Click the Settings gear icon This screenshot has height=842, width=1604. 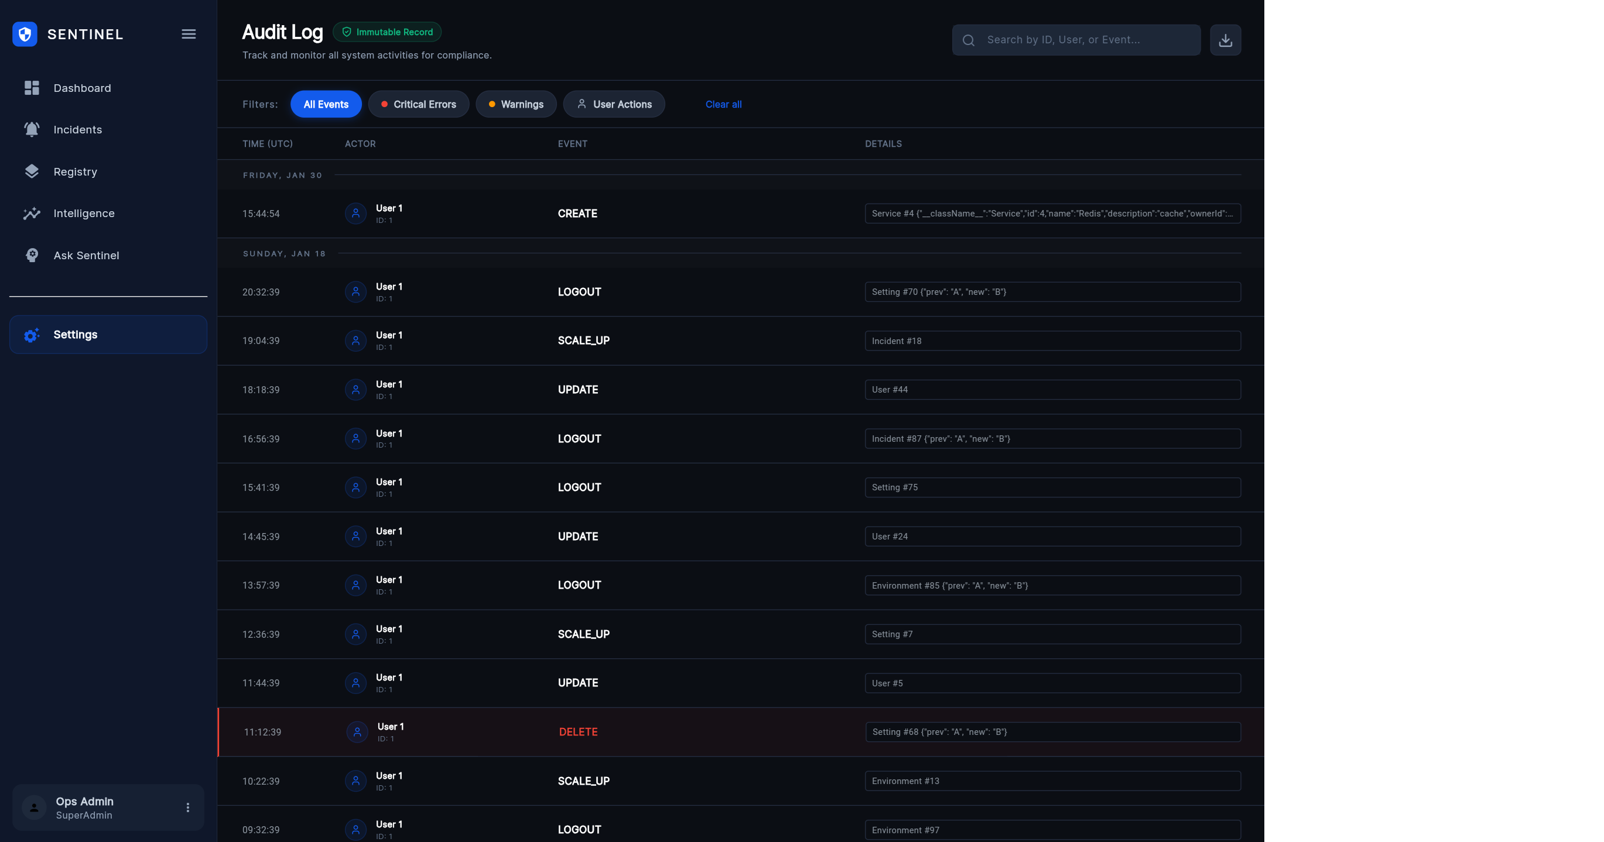pos(32,335)
